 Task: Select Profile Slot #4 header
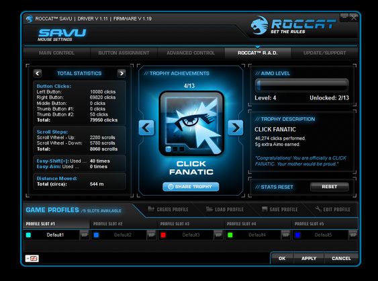point(258,224)
